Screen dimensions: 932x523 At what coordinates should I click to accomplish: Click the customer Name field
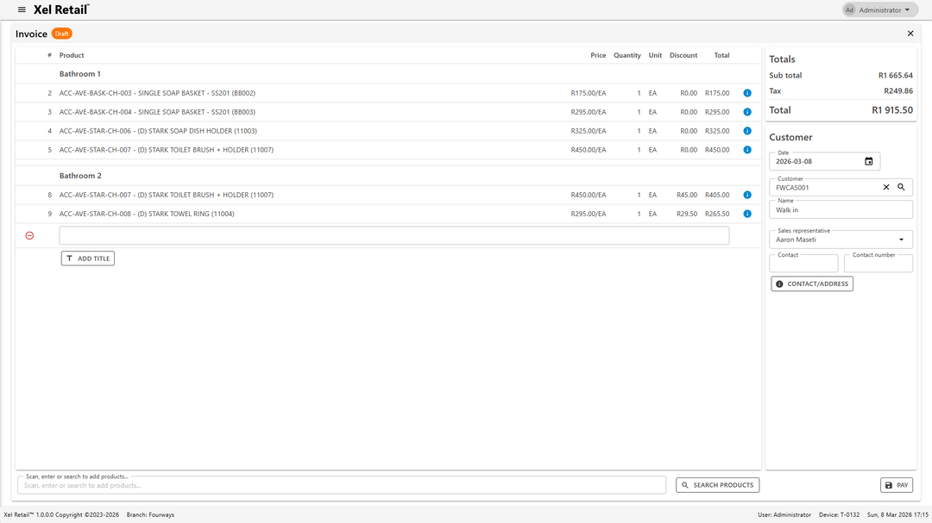pos(840,210)
